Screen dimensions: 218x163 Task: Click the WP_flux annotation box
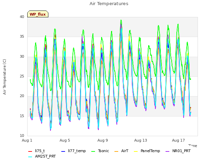pos(38,14)
